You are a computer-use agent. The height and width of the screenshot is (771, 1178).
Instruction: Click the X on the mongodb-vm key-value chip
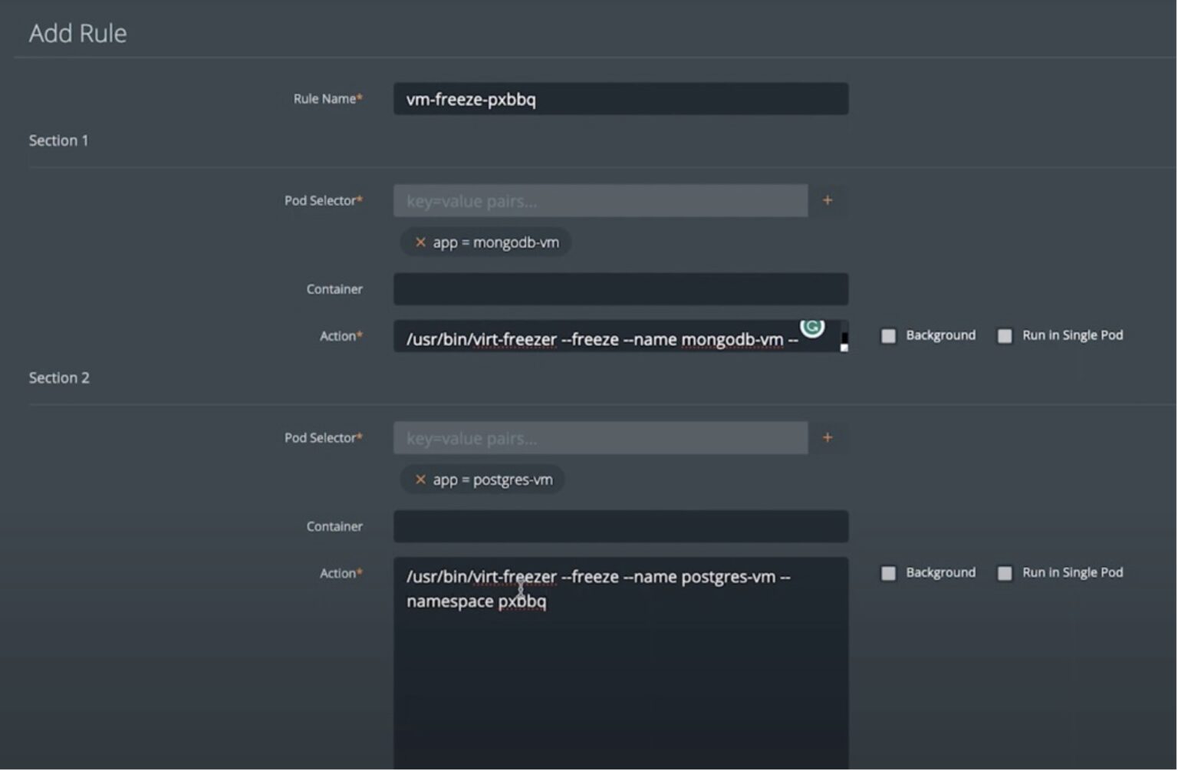(420, 242)
